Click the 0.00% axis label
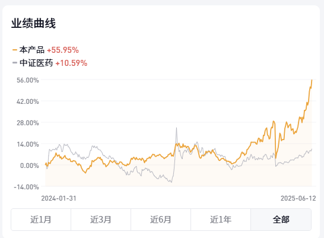Screen dimensions: 324x238 (x=29, y=166)
